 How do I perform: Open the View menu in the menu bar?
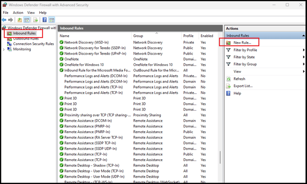pos(31,13)
